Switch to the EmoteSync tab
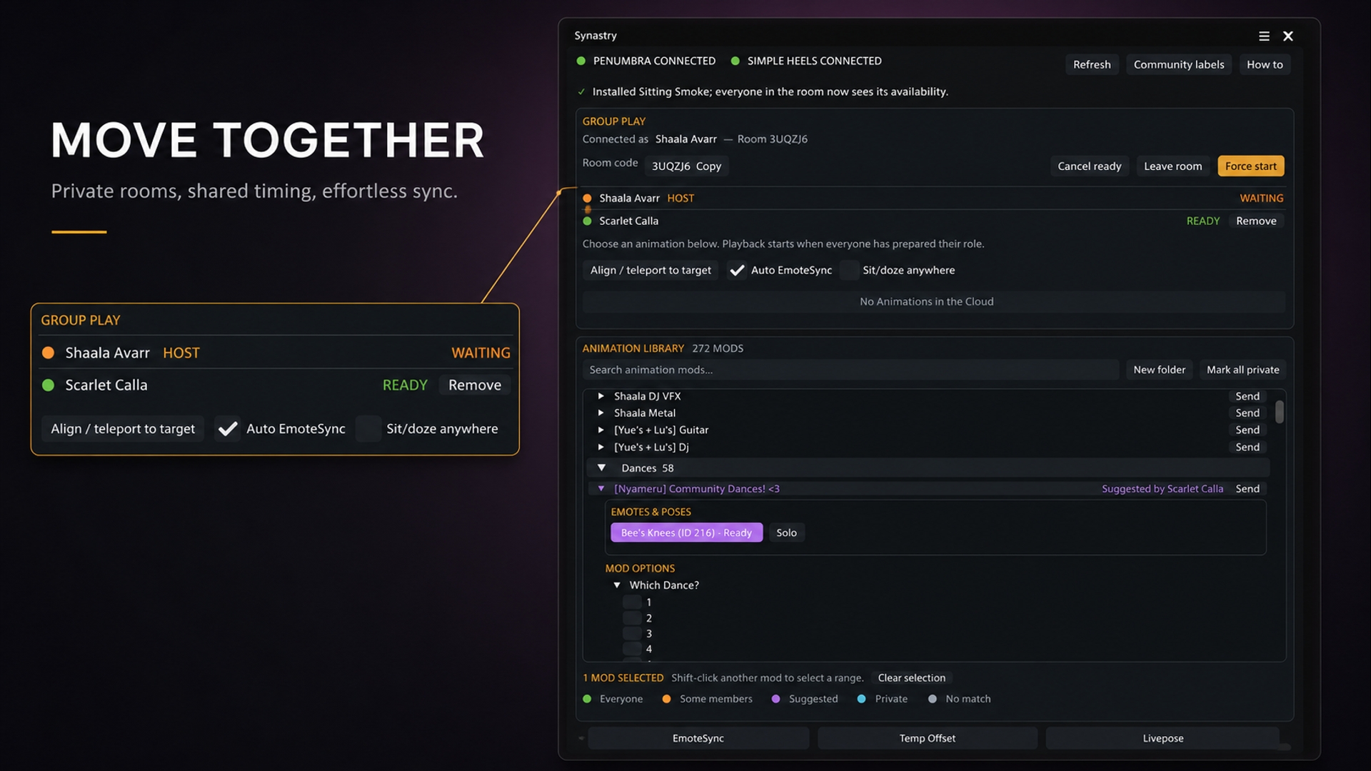 click(698, 738)
